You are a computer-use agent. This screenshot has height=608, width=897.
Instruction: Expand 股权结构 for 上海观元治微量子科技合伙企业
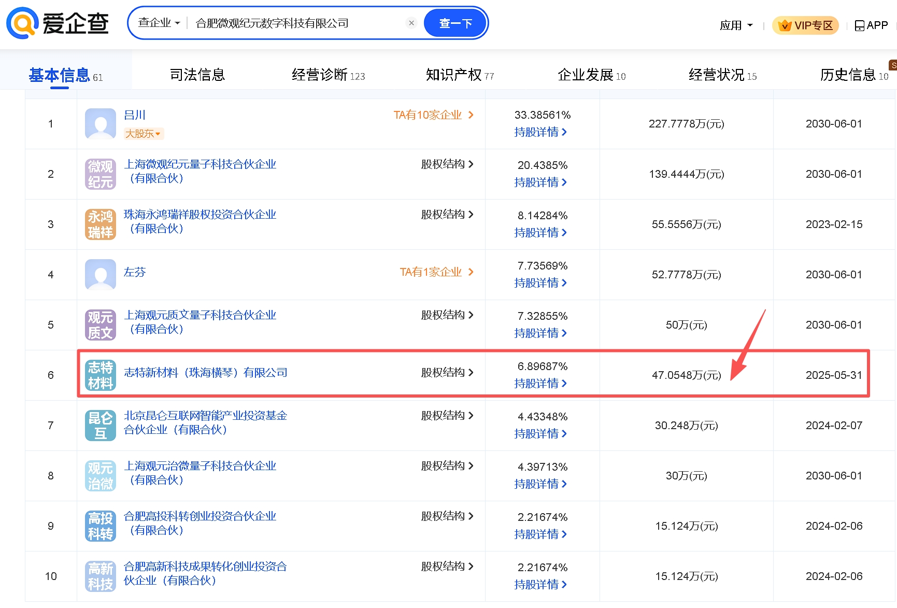click(447, 465)
